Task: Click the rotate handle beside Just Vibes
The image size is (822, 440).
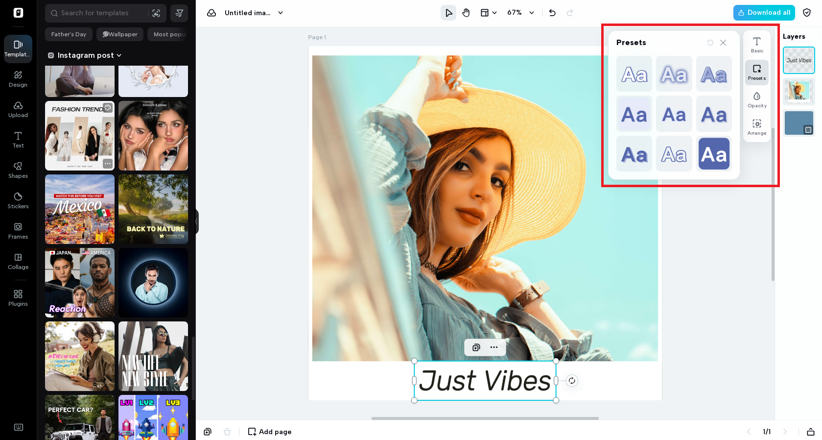Action: point(572,381)
